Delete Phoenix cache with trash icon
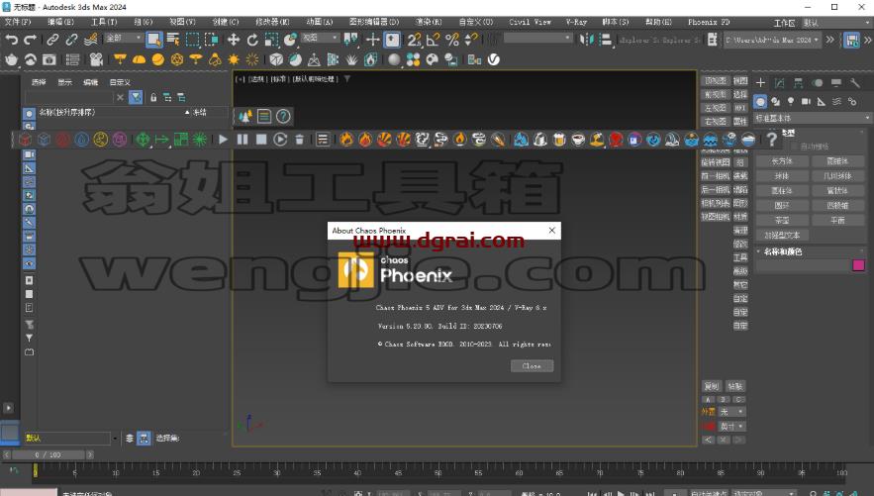Viewport: 874px width, 496px height. pos(299,140)
